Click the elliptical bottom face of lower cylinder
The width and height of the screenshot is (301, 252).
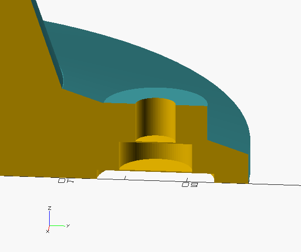[156, 166]
